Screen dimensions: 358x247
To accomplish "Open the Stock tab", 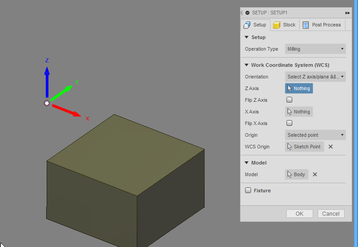I will (284, 25).
